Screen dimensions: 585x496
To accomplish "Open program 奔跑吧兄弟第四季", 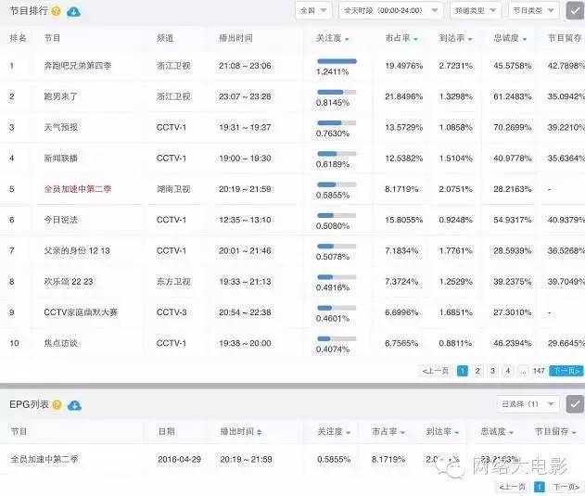I will 78,66.
